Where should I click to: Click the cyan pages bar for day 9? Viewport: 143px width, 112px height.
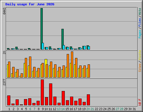43,46
